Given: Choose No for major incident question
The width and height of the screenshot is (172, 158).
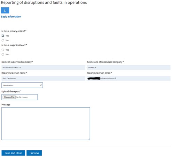Looking at the screenshot, I should point(3,55).
